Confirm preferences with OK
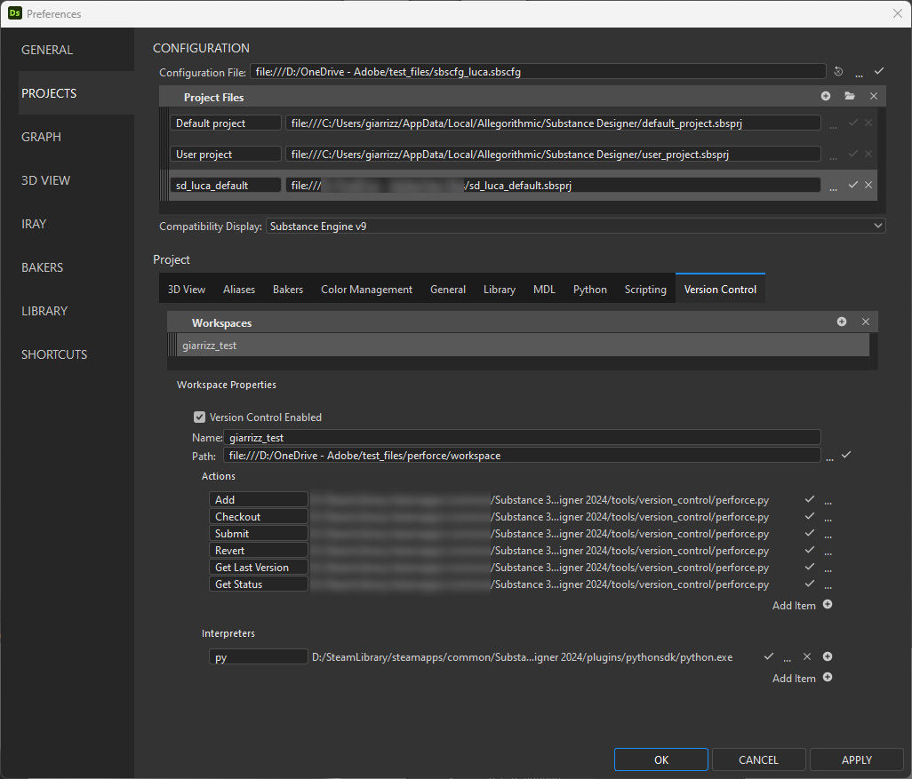The image size is (912, 779). point(660,759)
